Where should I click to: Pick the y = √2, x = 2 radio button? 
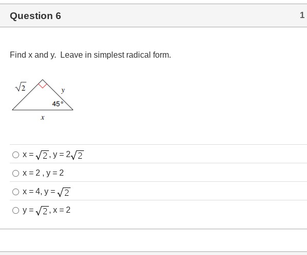(15, 210)
